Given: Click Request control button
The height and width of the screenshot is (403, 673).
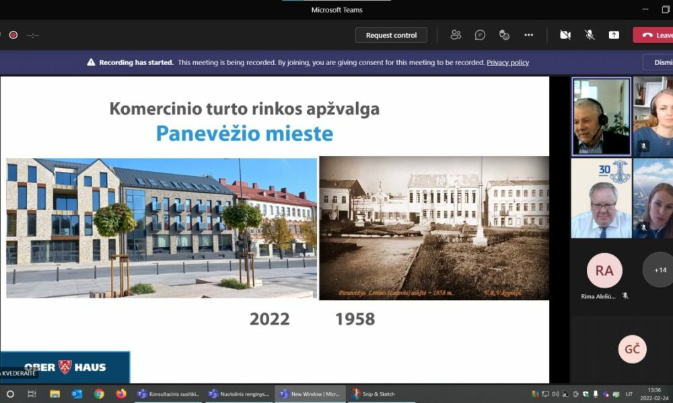Looking at the screenshot, I should 391,35.
